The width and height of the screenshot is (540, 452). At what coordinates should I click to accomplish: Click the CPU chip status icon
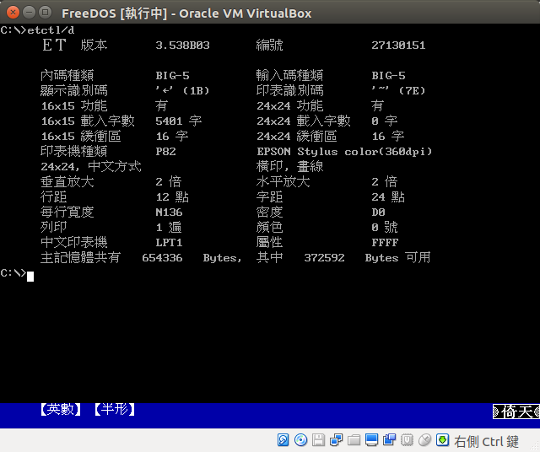tap(407, 440)
